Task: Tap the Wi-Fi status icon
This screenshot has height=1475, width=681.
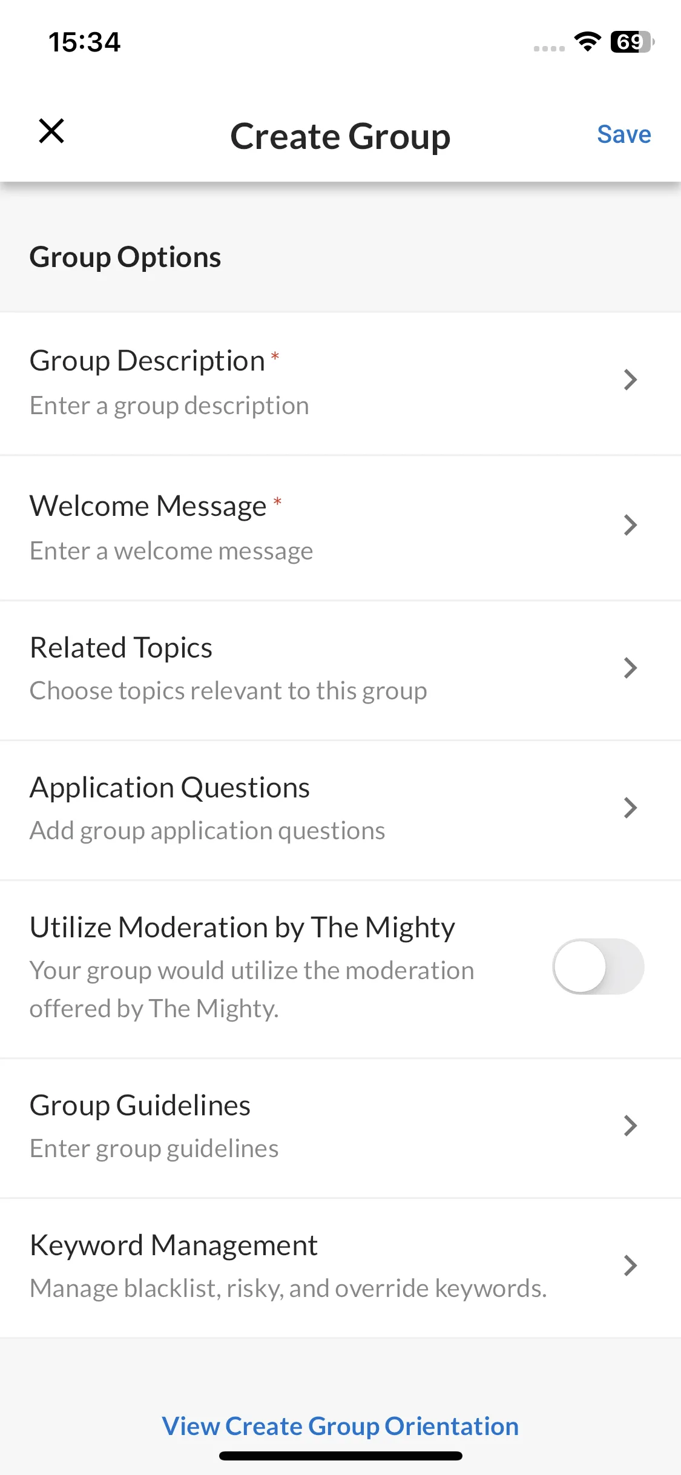Action: point(587,42)
